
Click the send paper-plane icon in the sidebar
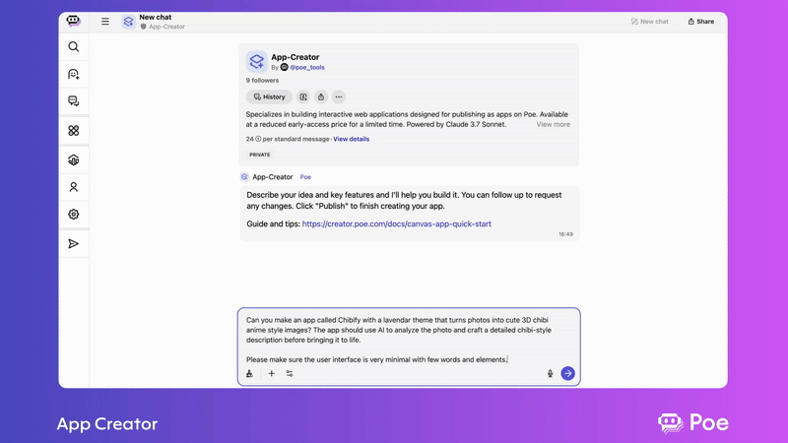tap(74, 243)
